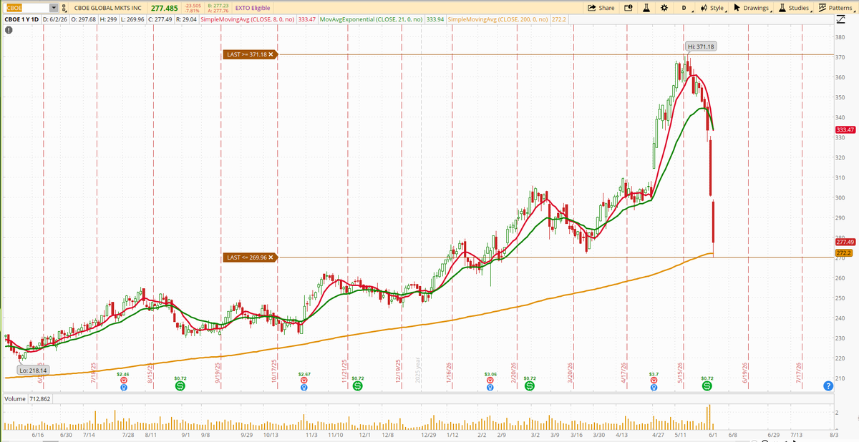Click the orange 272.2 moving average tag

(x=843, y=253)
